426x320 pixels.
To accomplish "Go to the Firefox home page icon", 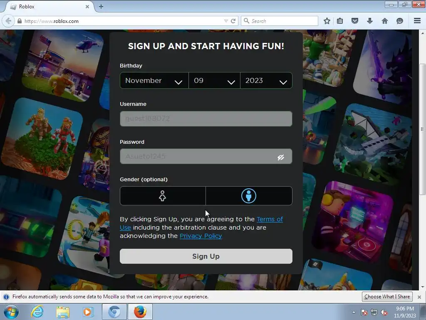I will tap(385, 21).
